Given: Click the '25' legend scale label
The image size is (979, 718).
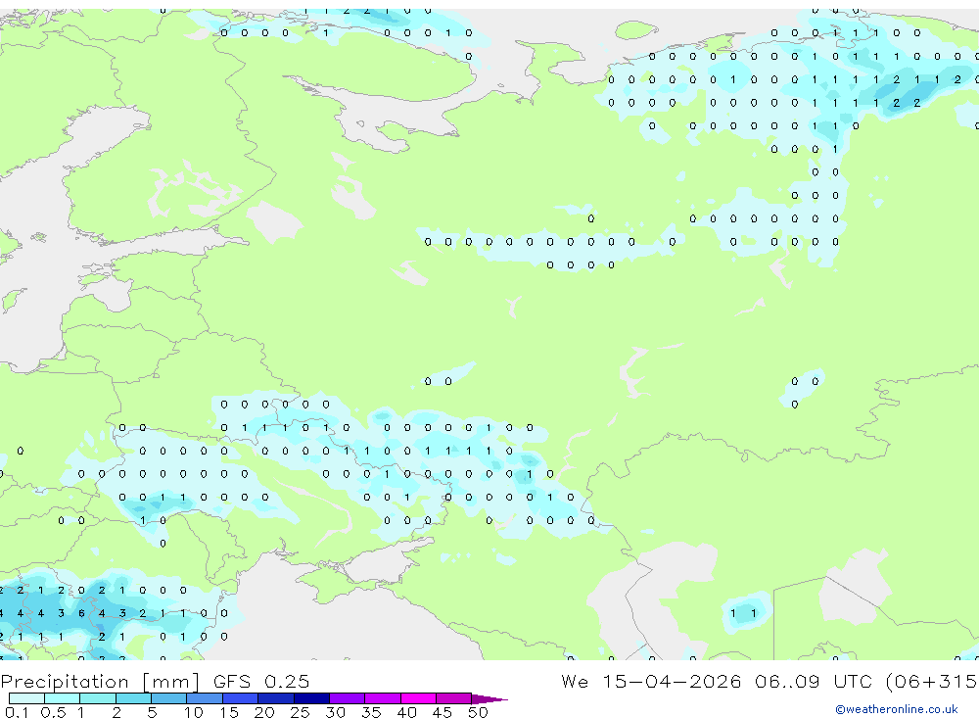Looking at the screenshot, I should pyautogui.click(x=300, y=712).
